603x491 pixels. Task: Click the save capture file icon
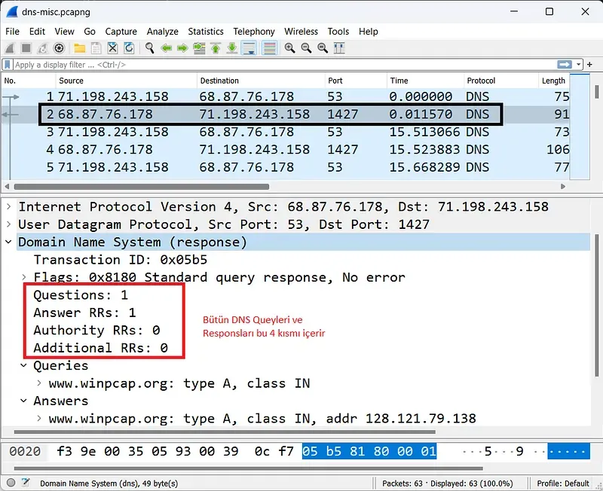pyautogui.click(x=96, y=48)
